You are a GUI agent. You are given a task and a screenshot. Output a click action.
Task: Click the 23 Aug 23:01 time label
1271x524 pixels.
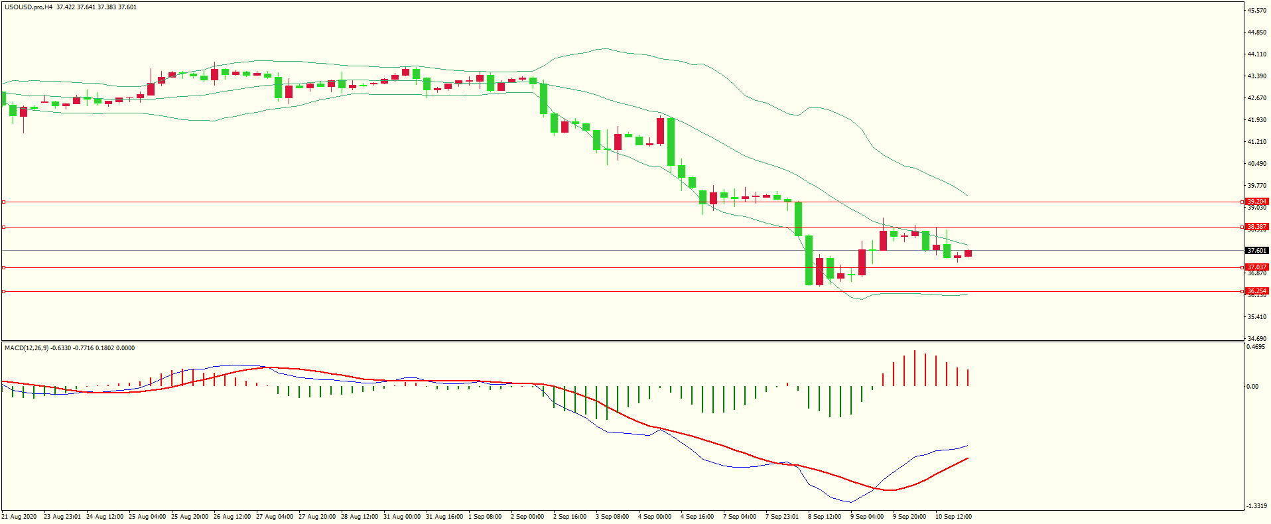pyautogui.click(x=62, y=517)
